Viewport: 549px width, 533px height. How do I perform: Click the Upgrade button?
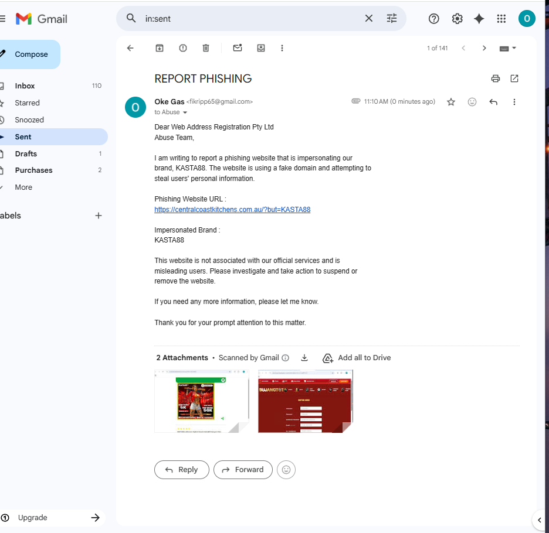coord(52,518)
